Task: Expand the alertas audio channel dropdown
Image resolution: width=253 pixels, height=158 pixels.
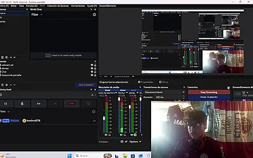Action: (x=137, y=93)
